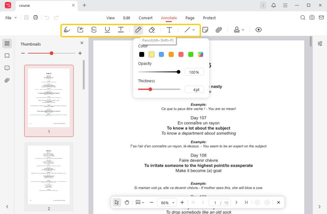
Task: Select page 2 thumbnail
Action: [49, 177]
